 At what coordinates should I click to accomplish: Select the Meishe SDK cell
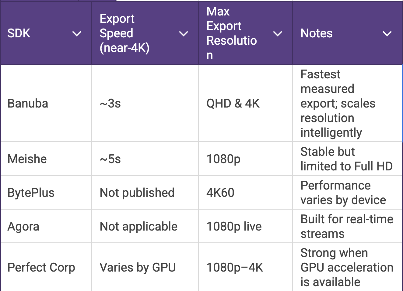[x=27, y=159]
